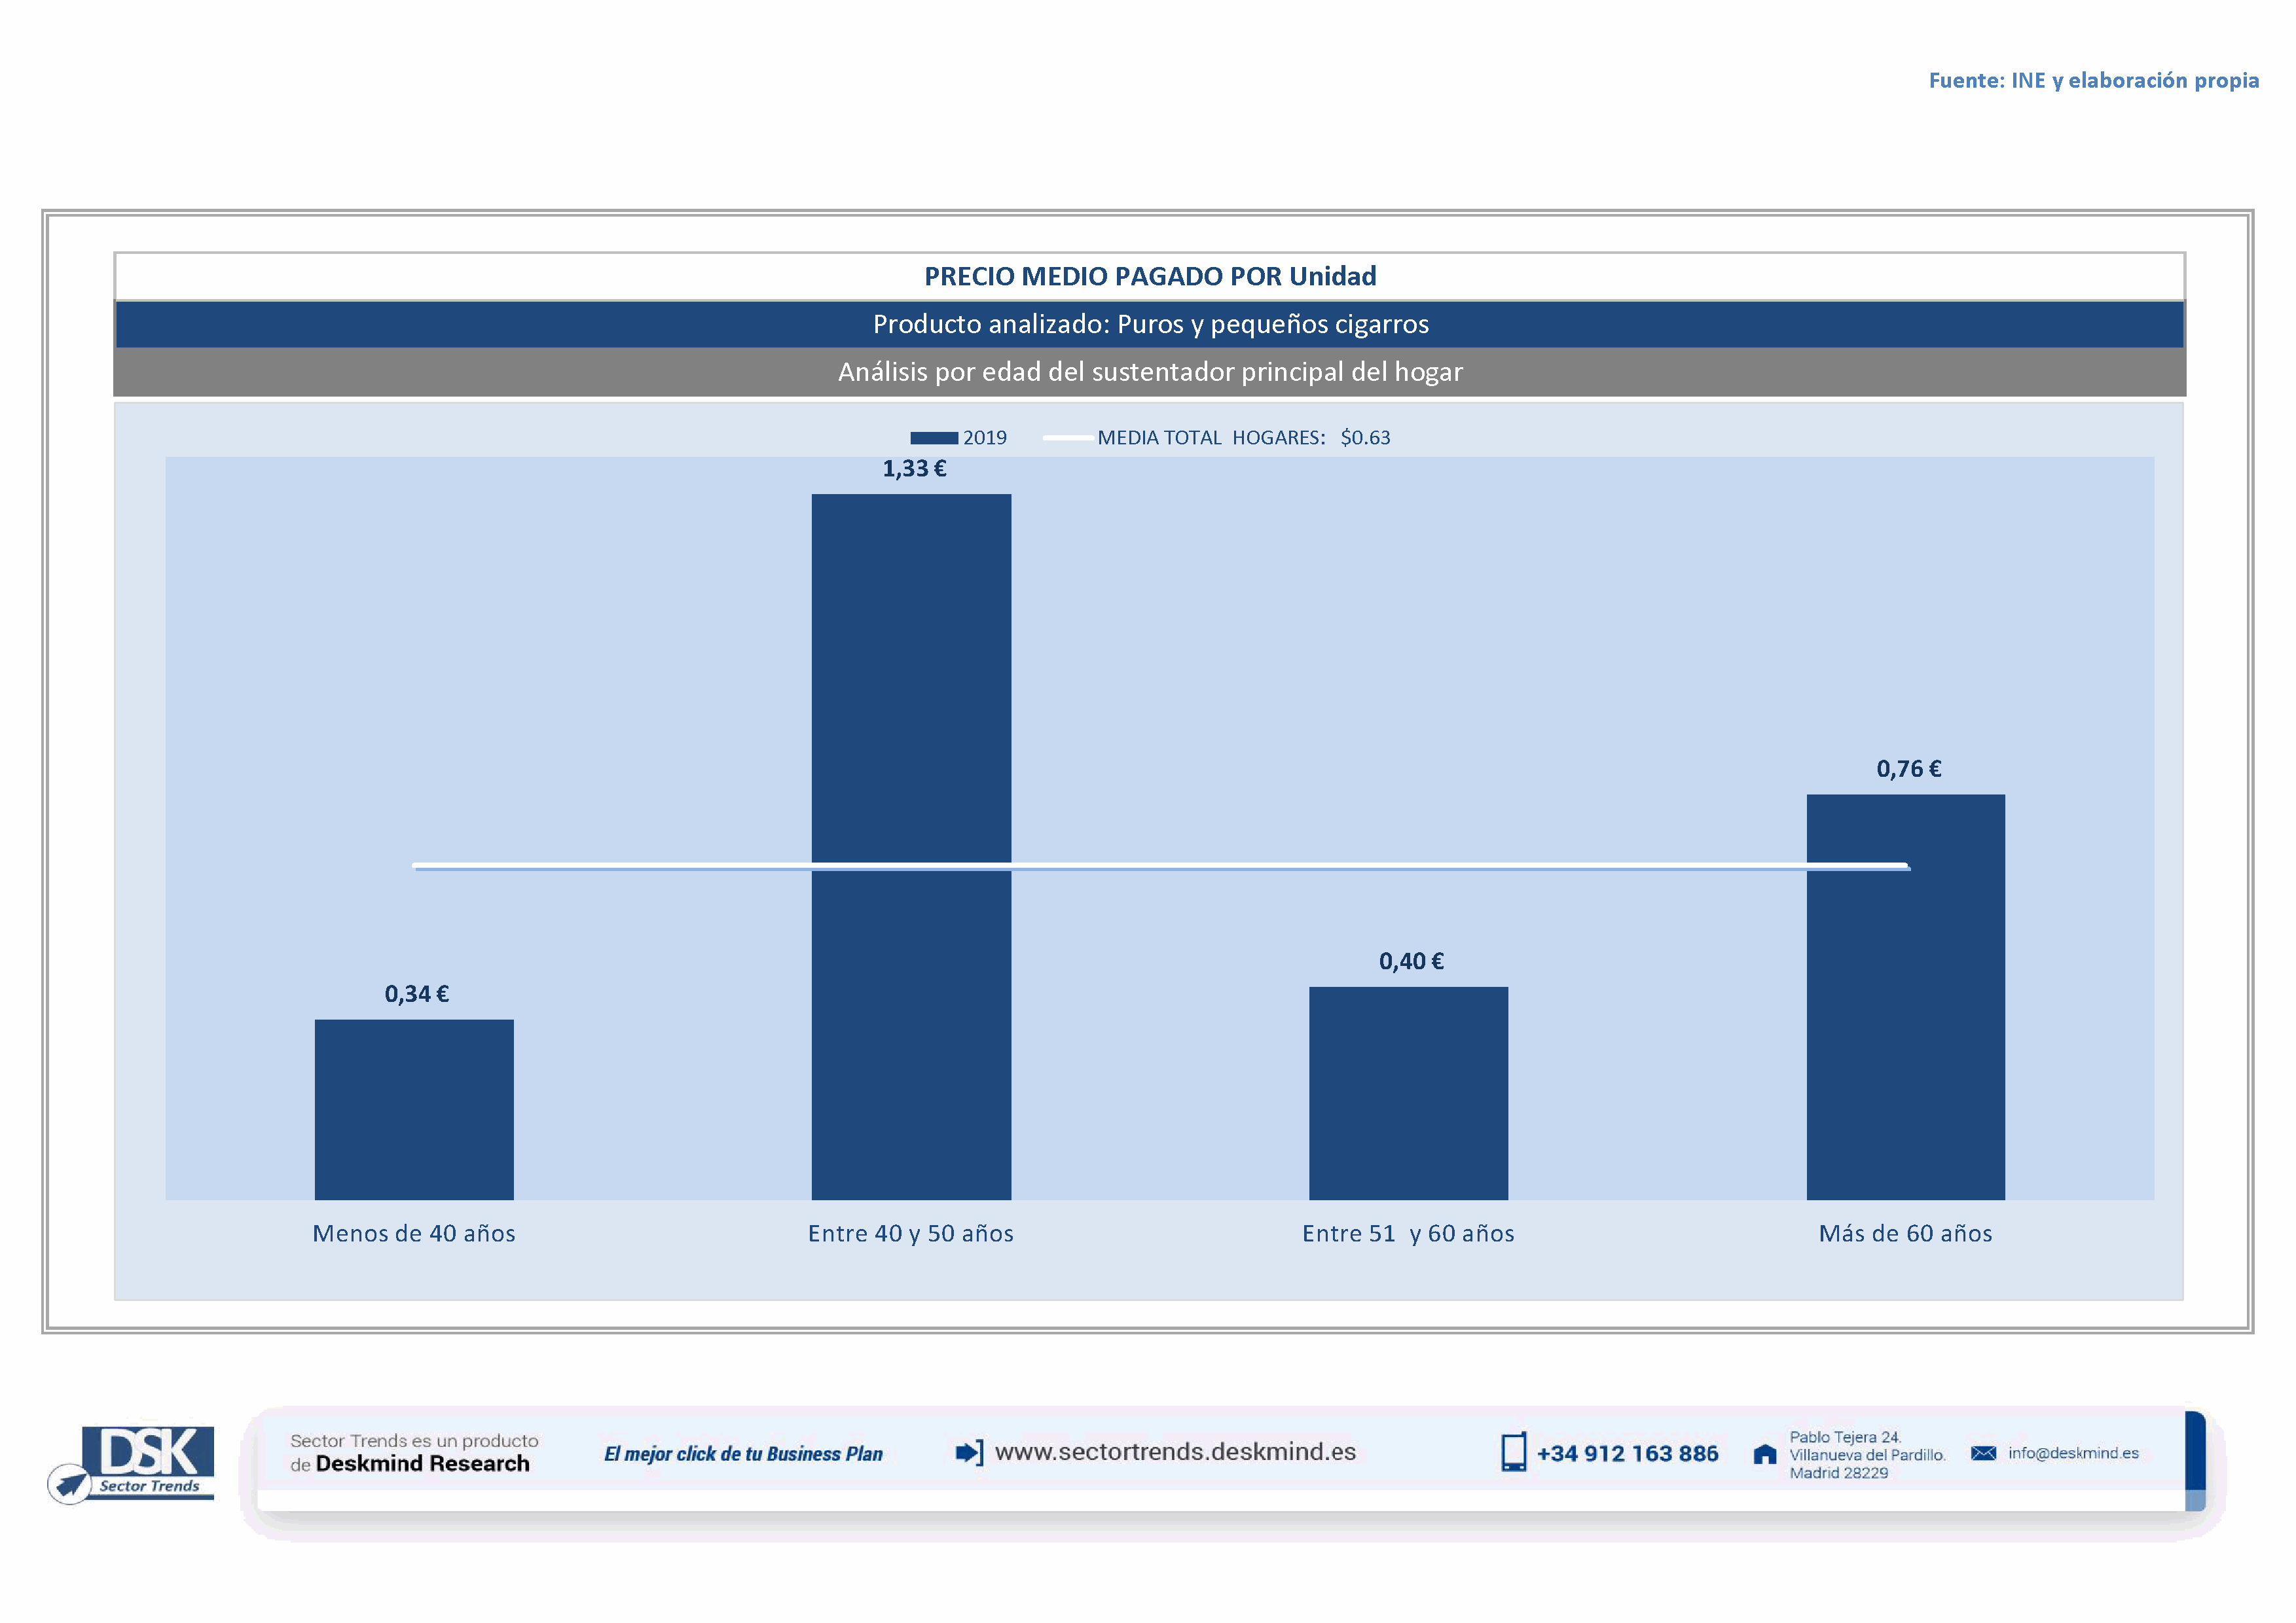This screenshot has width=2296, height=1623.
Task: Click the house address icon
Action: 1765,1454
